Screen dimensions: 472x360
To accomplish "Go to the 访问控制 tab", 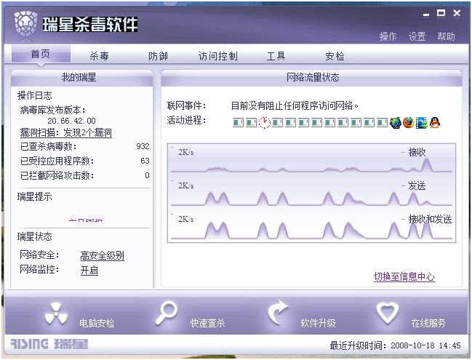I will [218, 56].
